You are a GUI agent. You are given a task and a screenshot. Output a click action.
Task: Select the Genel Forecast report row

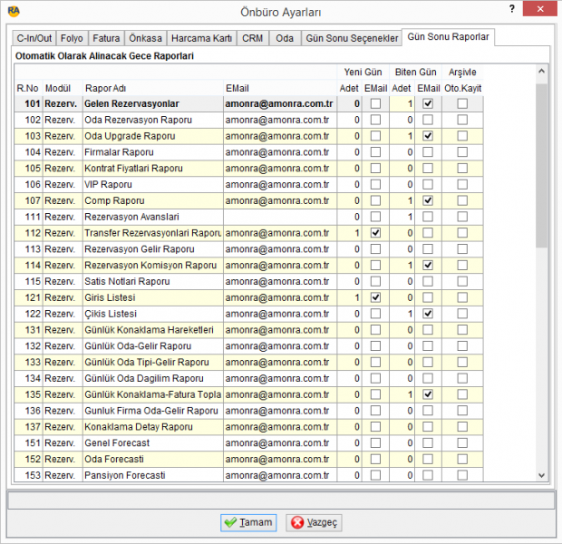coord(248,442)
